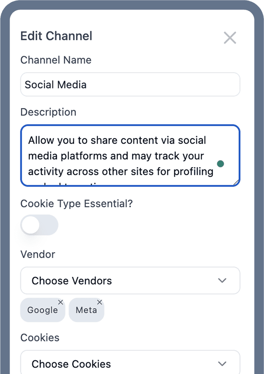Click the Description label

(x=49, y=112)
